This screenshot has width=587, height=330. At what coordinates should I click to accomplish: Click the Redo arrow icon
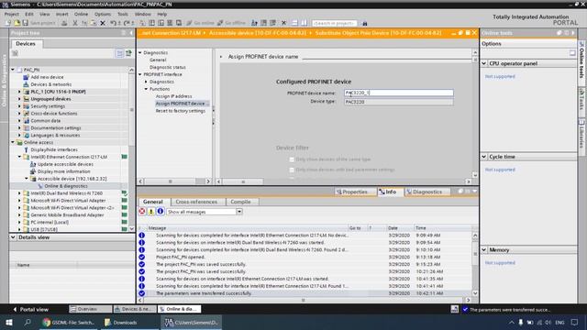pos(127,23)
